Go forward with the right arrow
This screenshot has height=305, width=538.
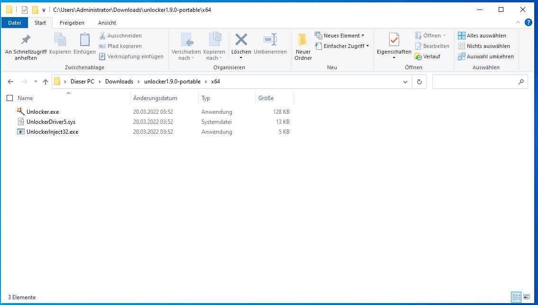pos(24,82)
